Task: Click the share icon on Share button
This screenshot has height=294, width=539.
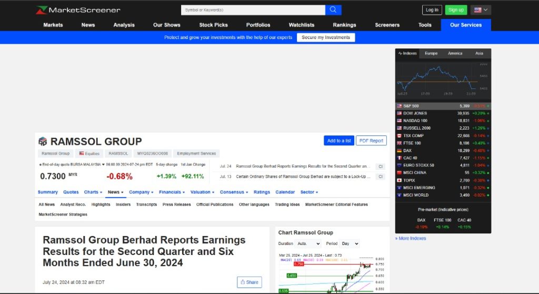Action: (243, 282)
